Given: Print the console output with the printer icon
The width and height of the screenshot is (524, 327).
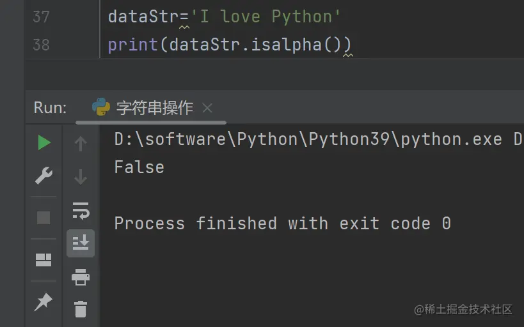Looking at the screenshot, I should pos(81,277).
